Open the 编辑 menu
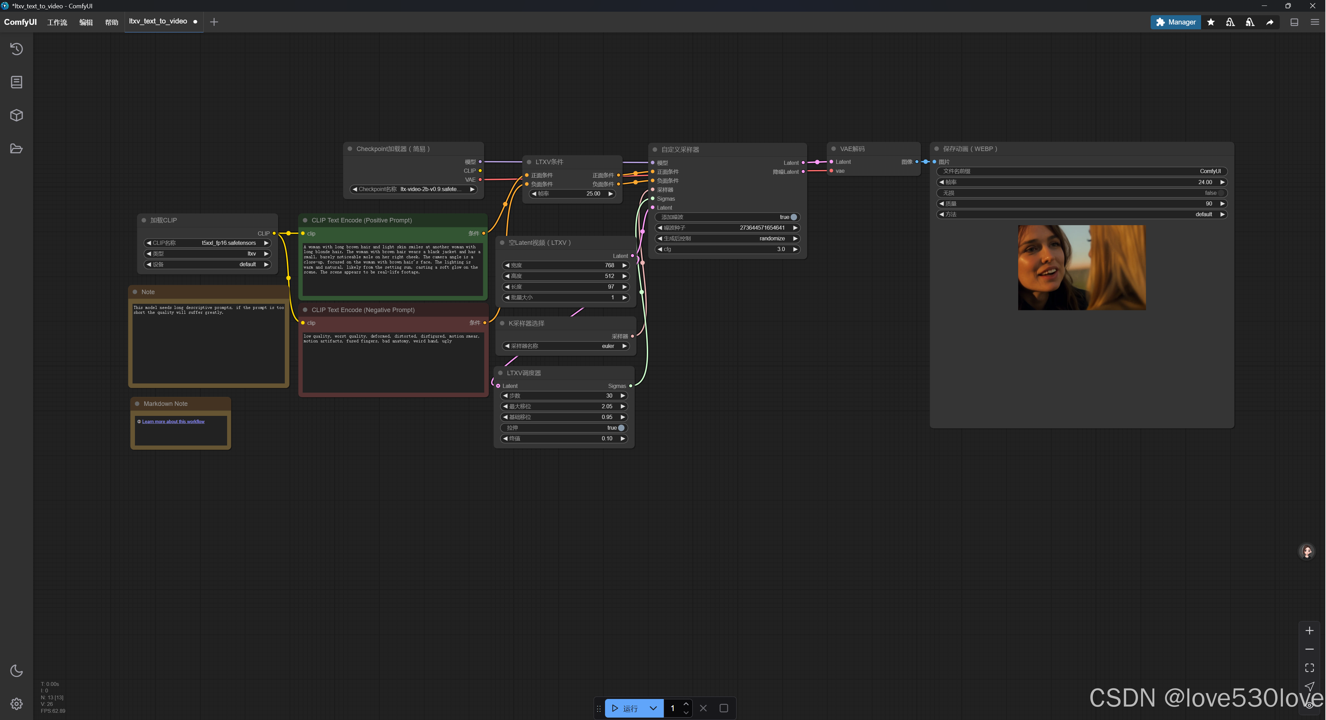 coord(86,22)
